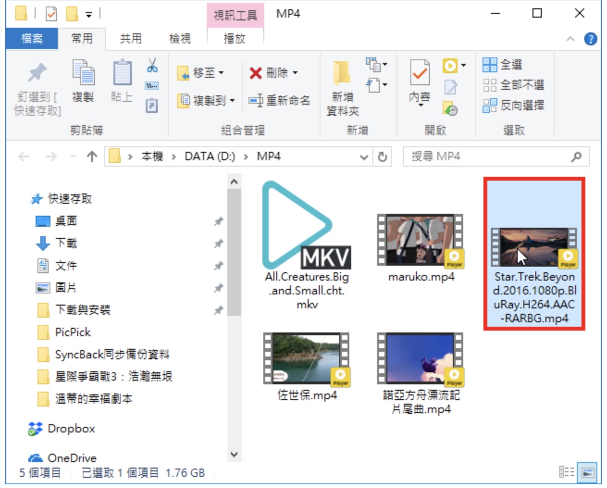
Task: Collapse the ribbon with the chevron
Action: 570,39
